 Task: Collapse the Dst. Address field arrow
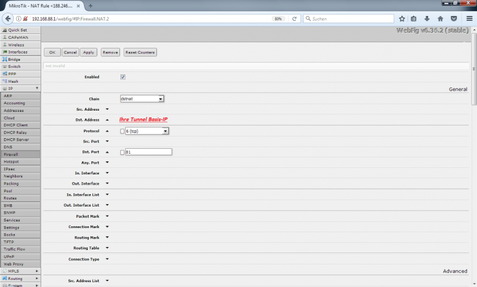coord(107,120)
